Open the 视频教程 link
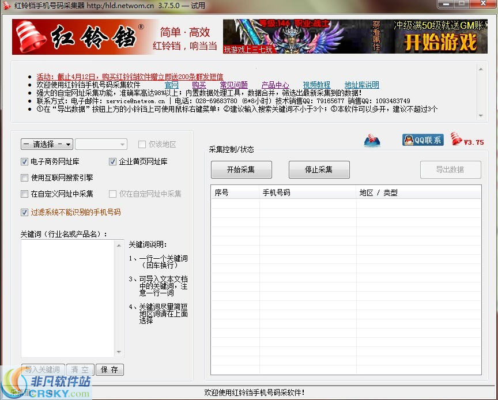Viewport: 498px width, 400px height. click(x=316, y=85)
